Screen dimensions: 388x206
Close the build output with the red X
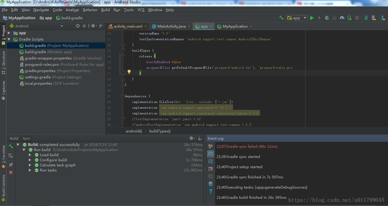[11, 172]
